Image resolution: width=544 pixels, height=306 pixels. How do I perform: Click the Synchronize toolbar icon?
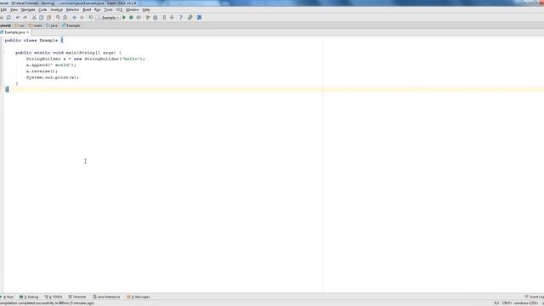pyautogui.click(x=8, y=17)
